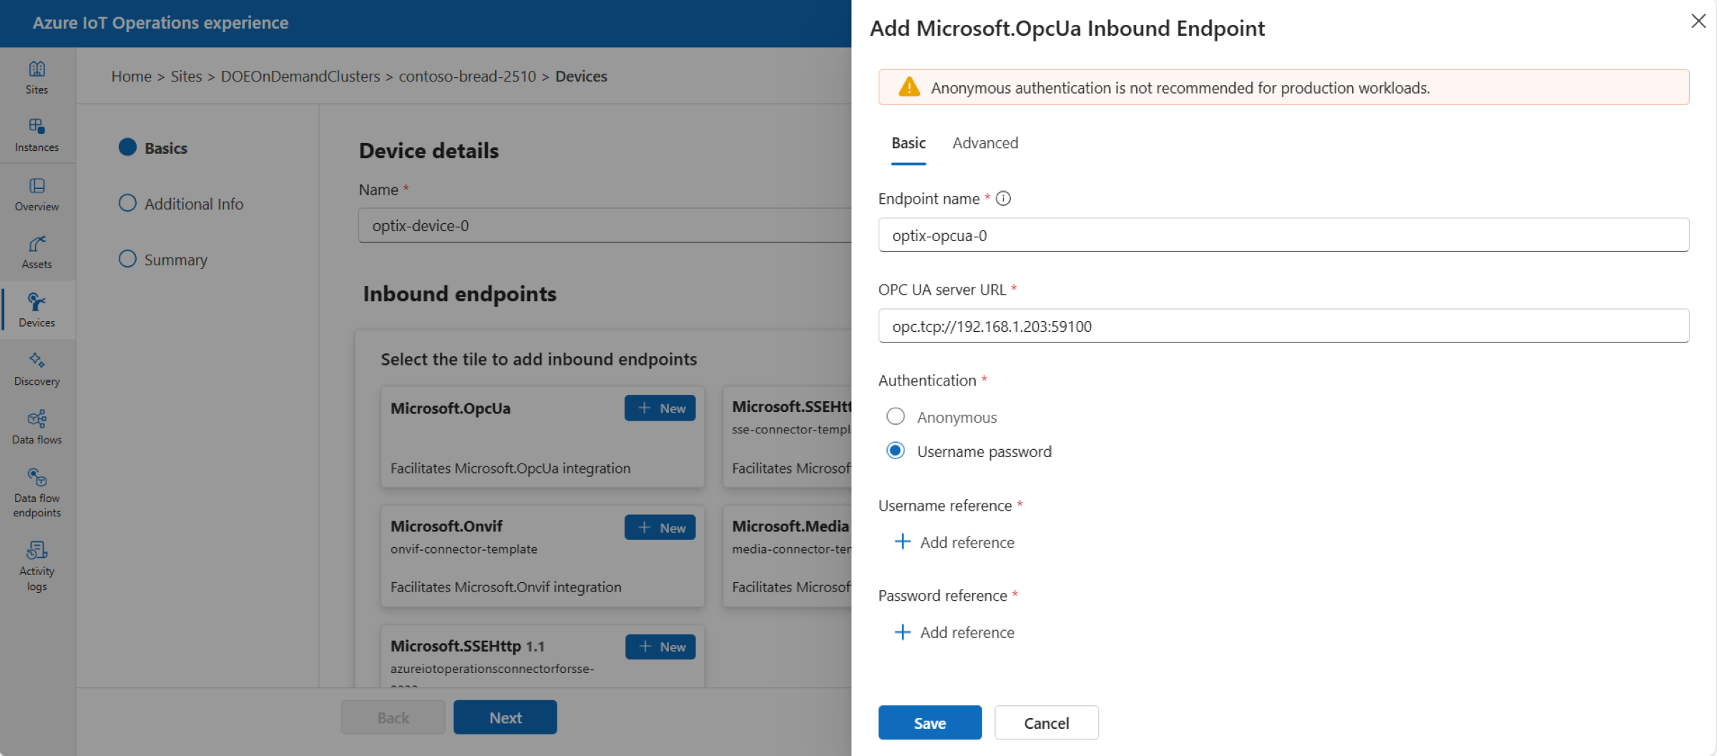The image size is (1717, 756).
Task: Save the inbound endpoint
Action: tap(929, 722)
